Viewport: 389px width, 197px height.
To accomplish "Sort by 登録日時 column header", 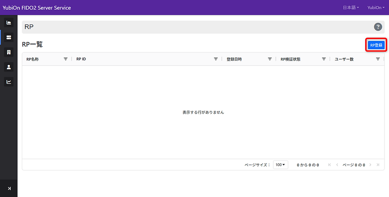I will 234,59.
